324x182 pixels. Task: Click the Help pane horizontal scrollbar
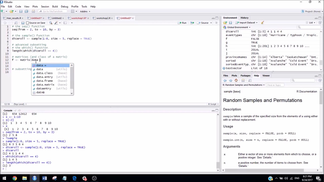click(265, 170)
